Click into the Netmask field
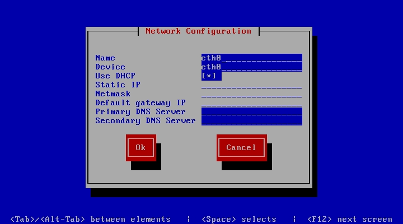This screenshot has width=403, height=224. pos(251,94)
